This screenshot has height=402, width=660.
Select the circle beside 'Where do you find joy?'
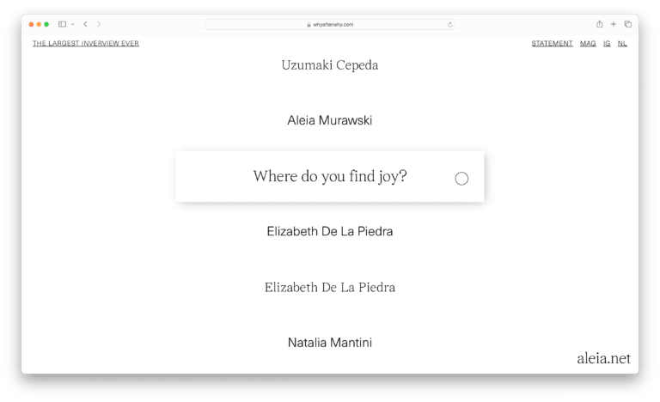(461, 179)
